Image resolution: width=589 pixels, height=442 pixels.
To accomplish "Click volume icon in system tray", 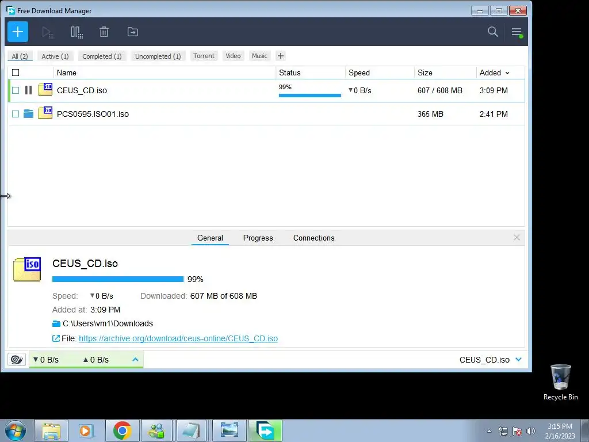I will coord(531,431).
